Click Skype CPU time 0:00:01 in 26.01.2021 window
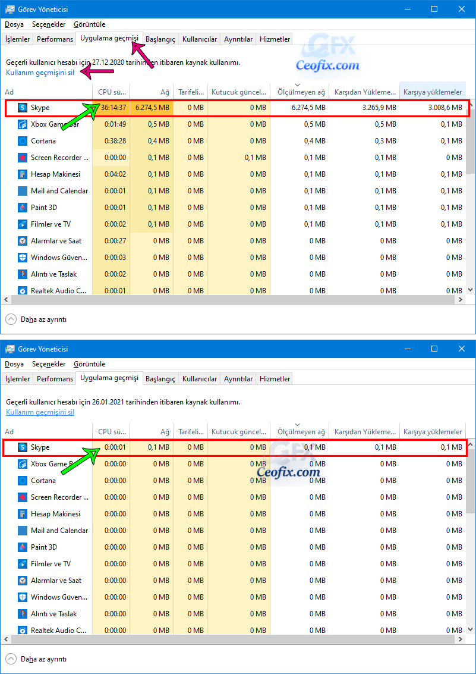The image size is (476, 674). tap(115, 447)
